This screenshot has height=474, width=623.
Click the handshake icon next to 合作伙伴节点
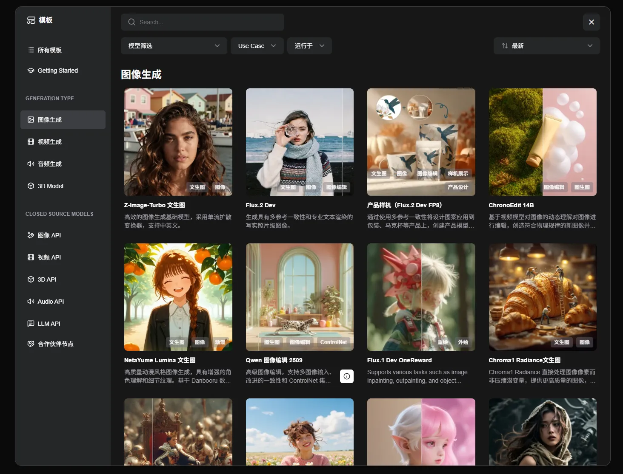coord(31,344)
